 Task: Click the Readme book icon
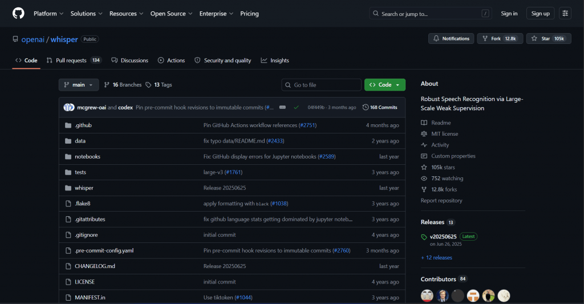click(x=424, y=123)
